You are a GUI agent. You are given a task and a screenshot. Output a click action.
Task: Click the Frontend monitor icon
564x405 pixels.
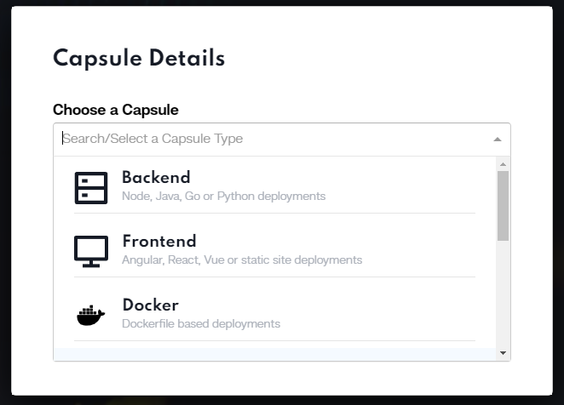point(91,252)
